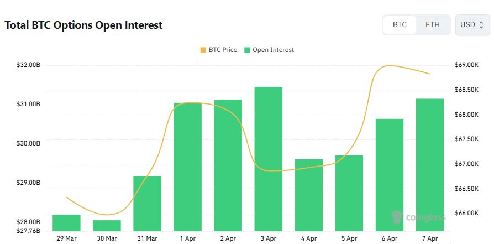
Task: Toggle the Open Interest legend series
Action: (x=273, y=50)
